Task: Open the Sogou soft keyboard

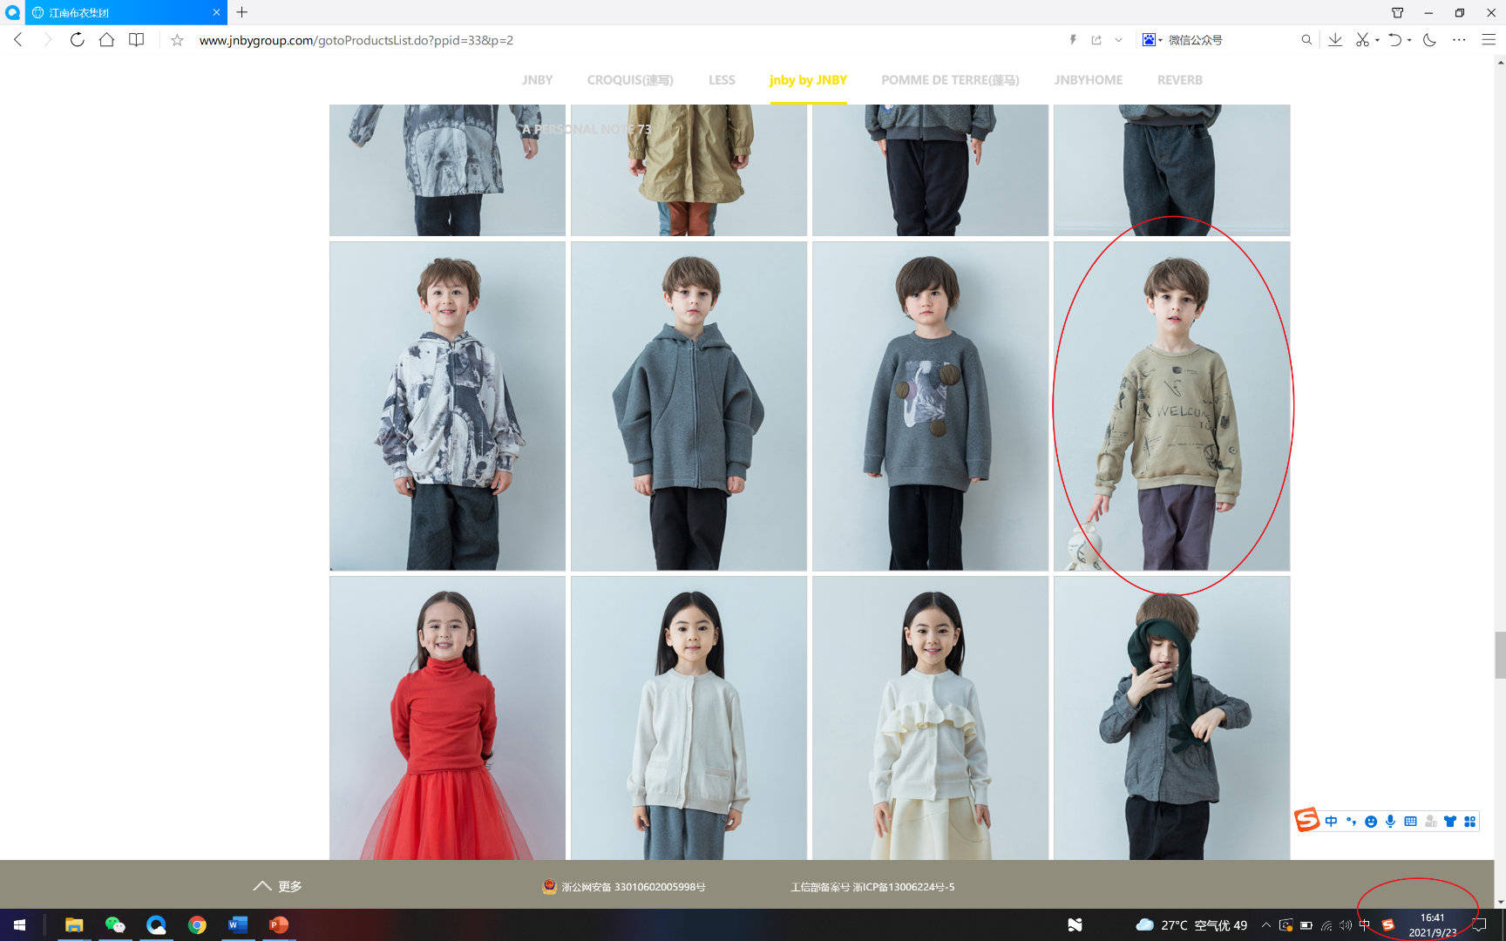Action: pos(1410,821)
